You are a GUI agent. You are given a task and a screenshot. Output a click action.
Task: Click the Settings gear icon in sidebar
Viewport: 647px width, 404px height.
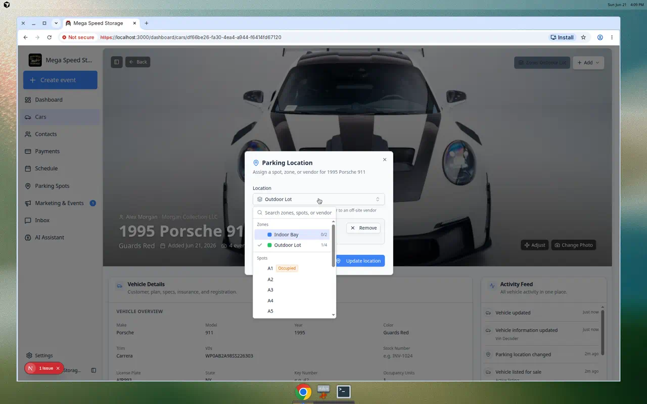tap(29, 356)
